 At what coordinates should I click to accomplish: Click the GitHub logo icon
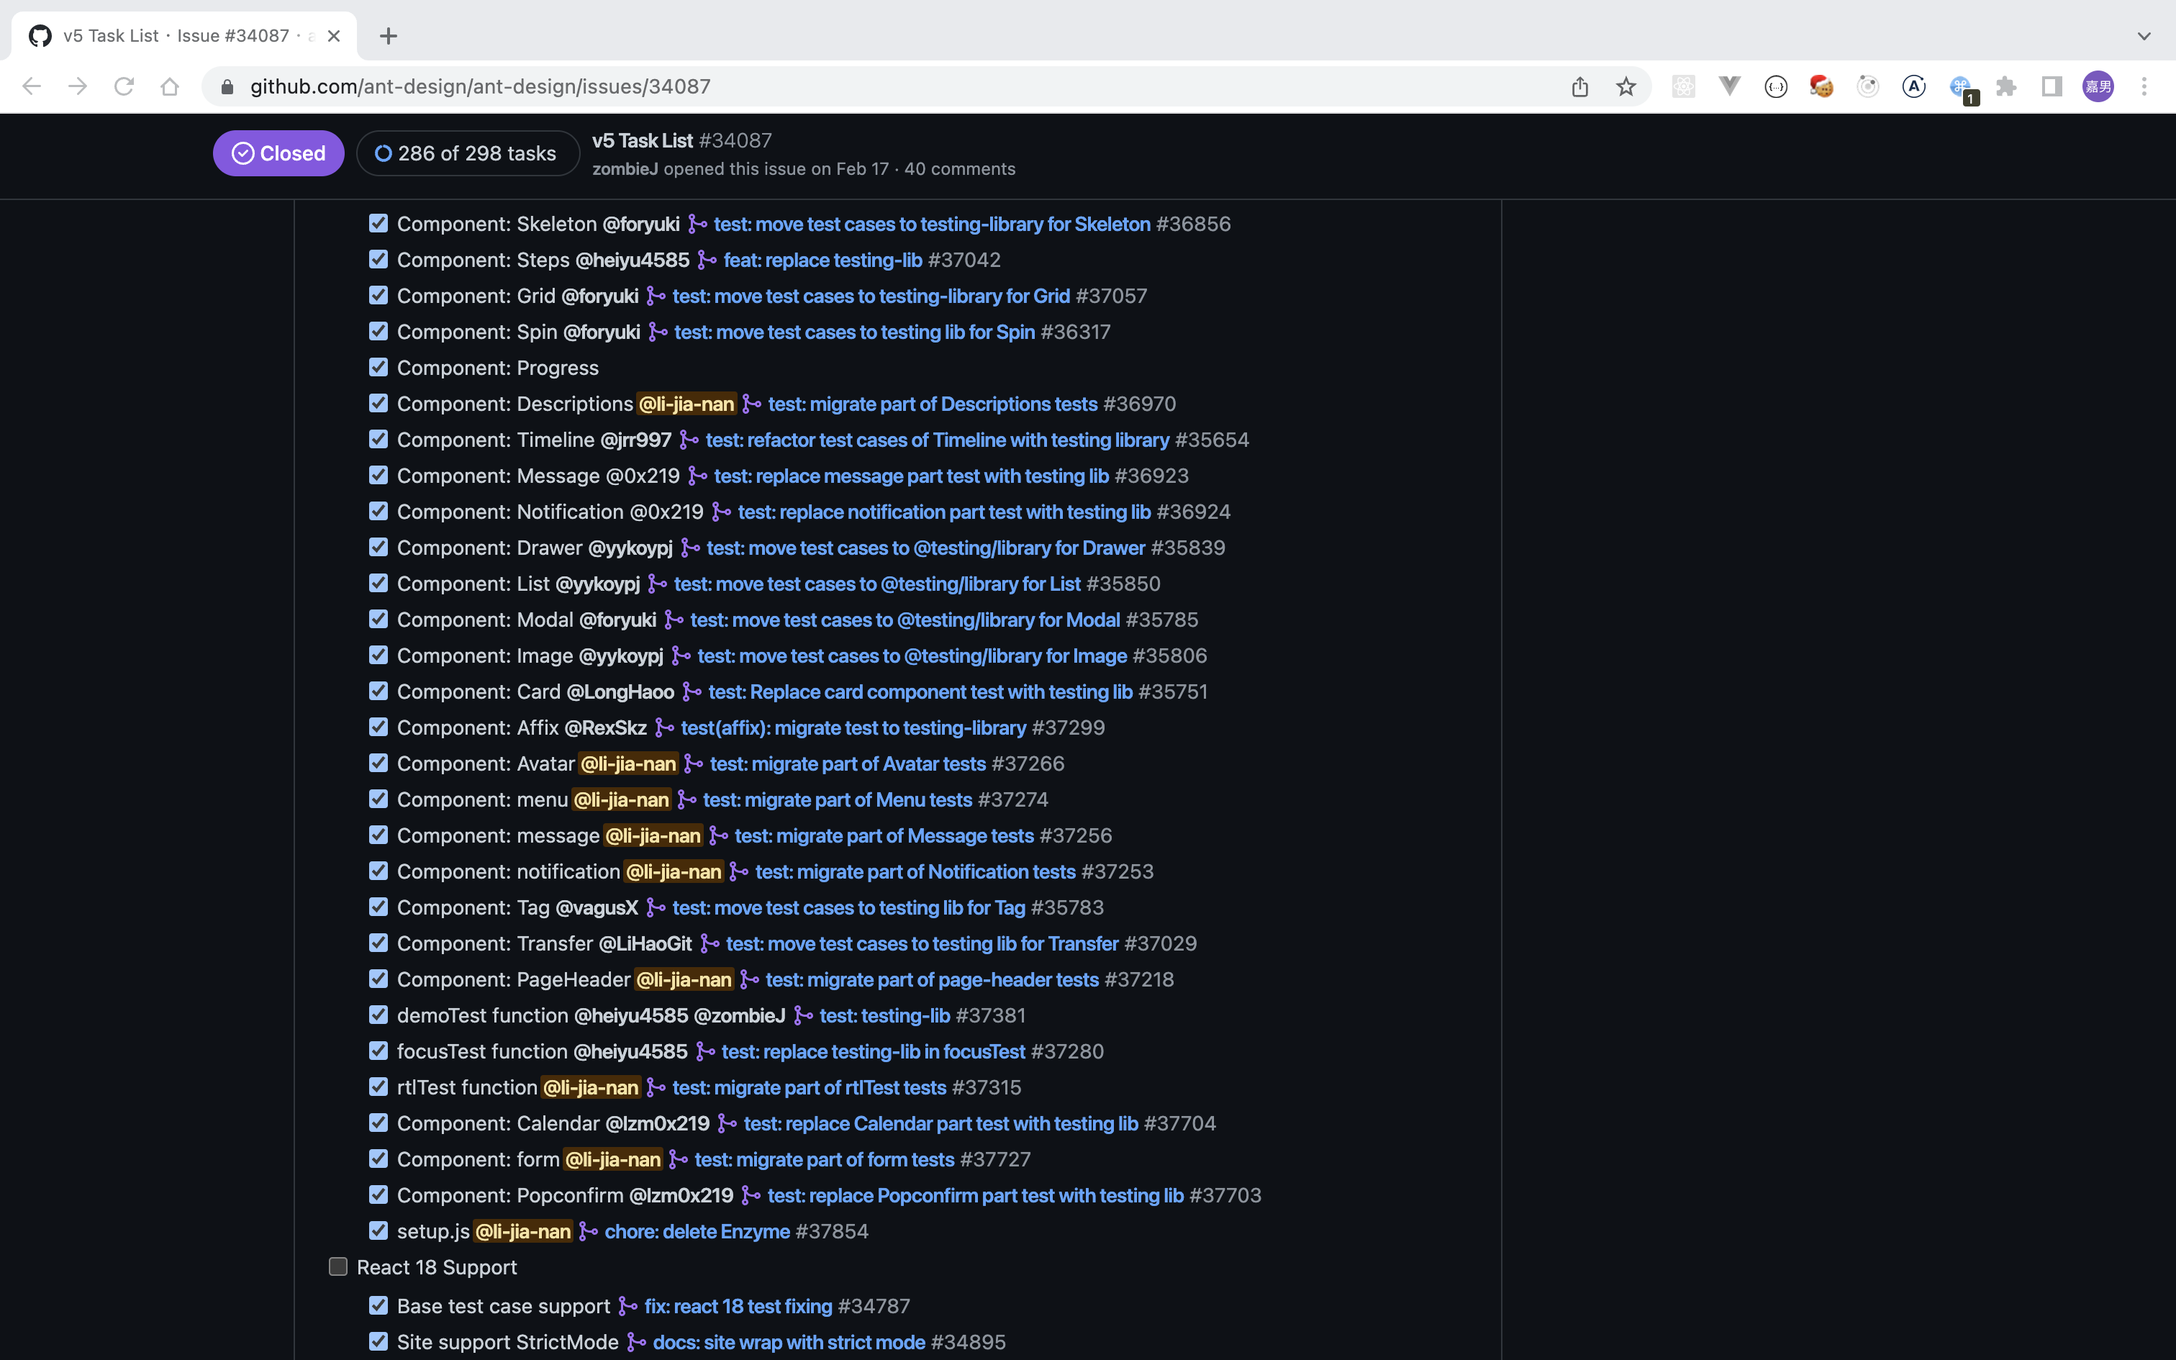point(40,36)
